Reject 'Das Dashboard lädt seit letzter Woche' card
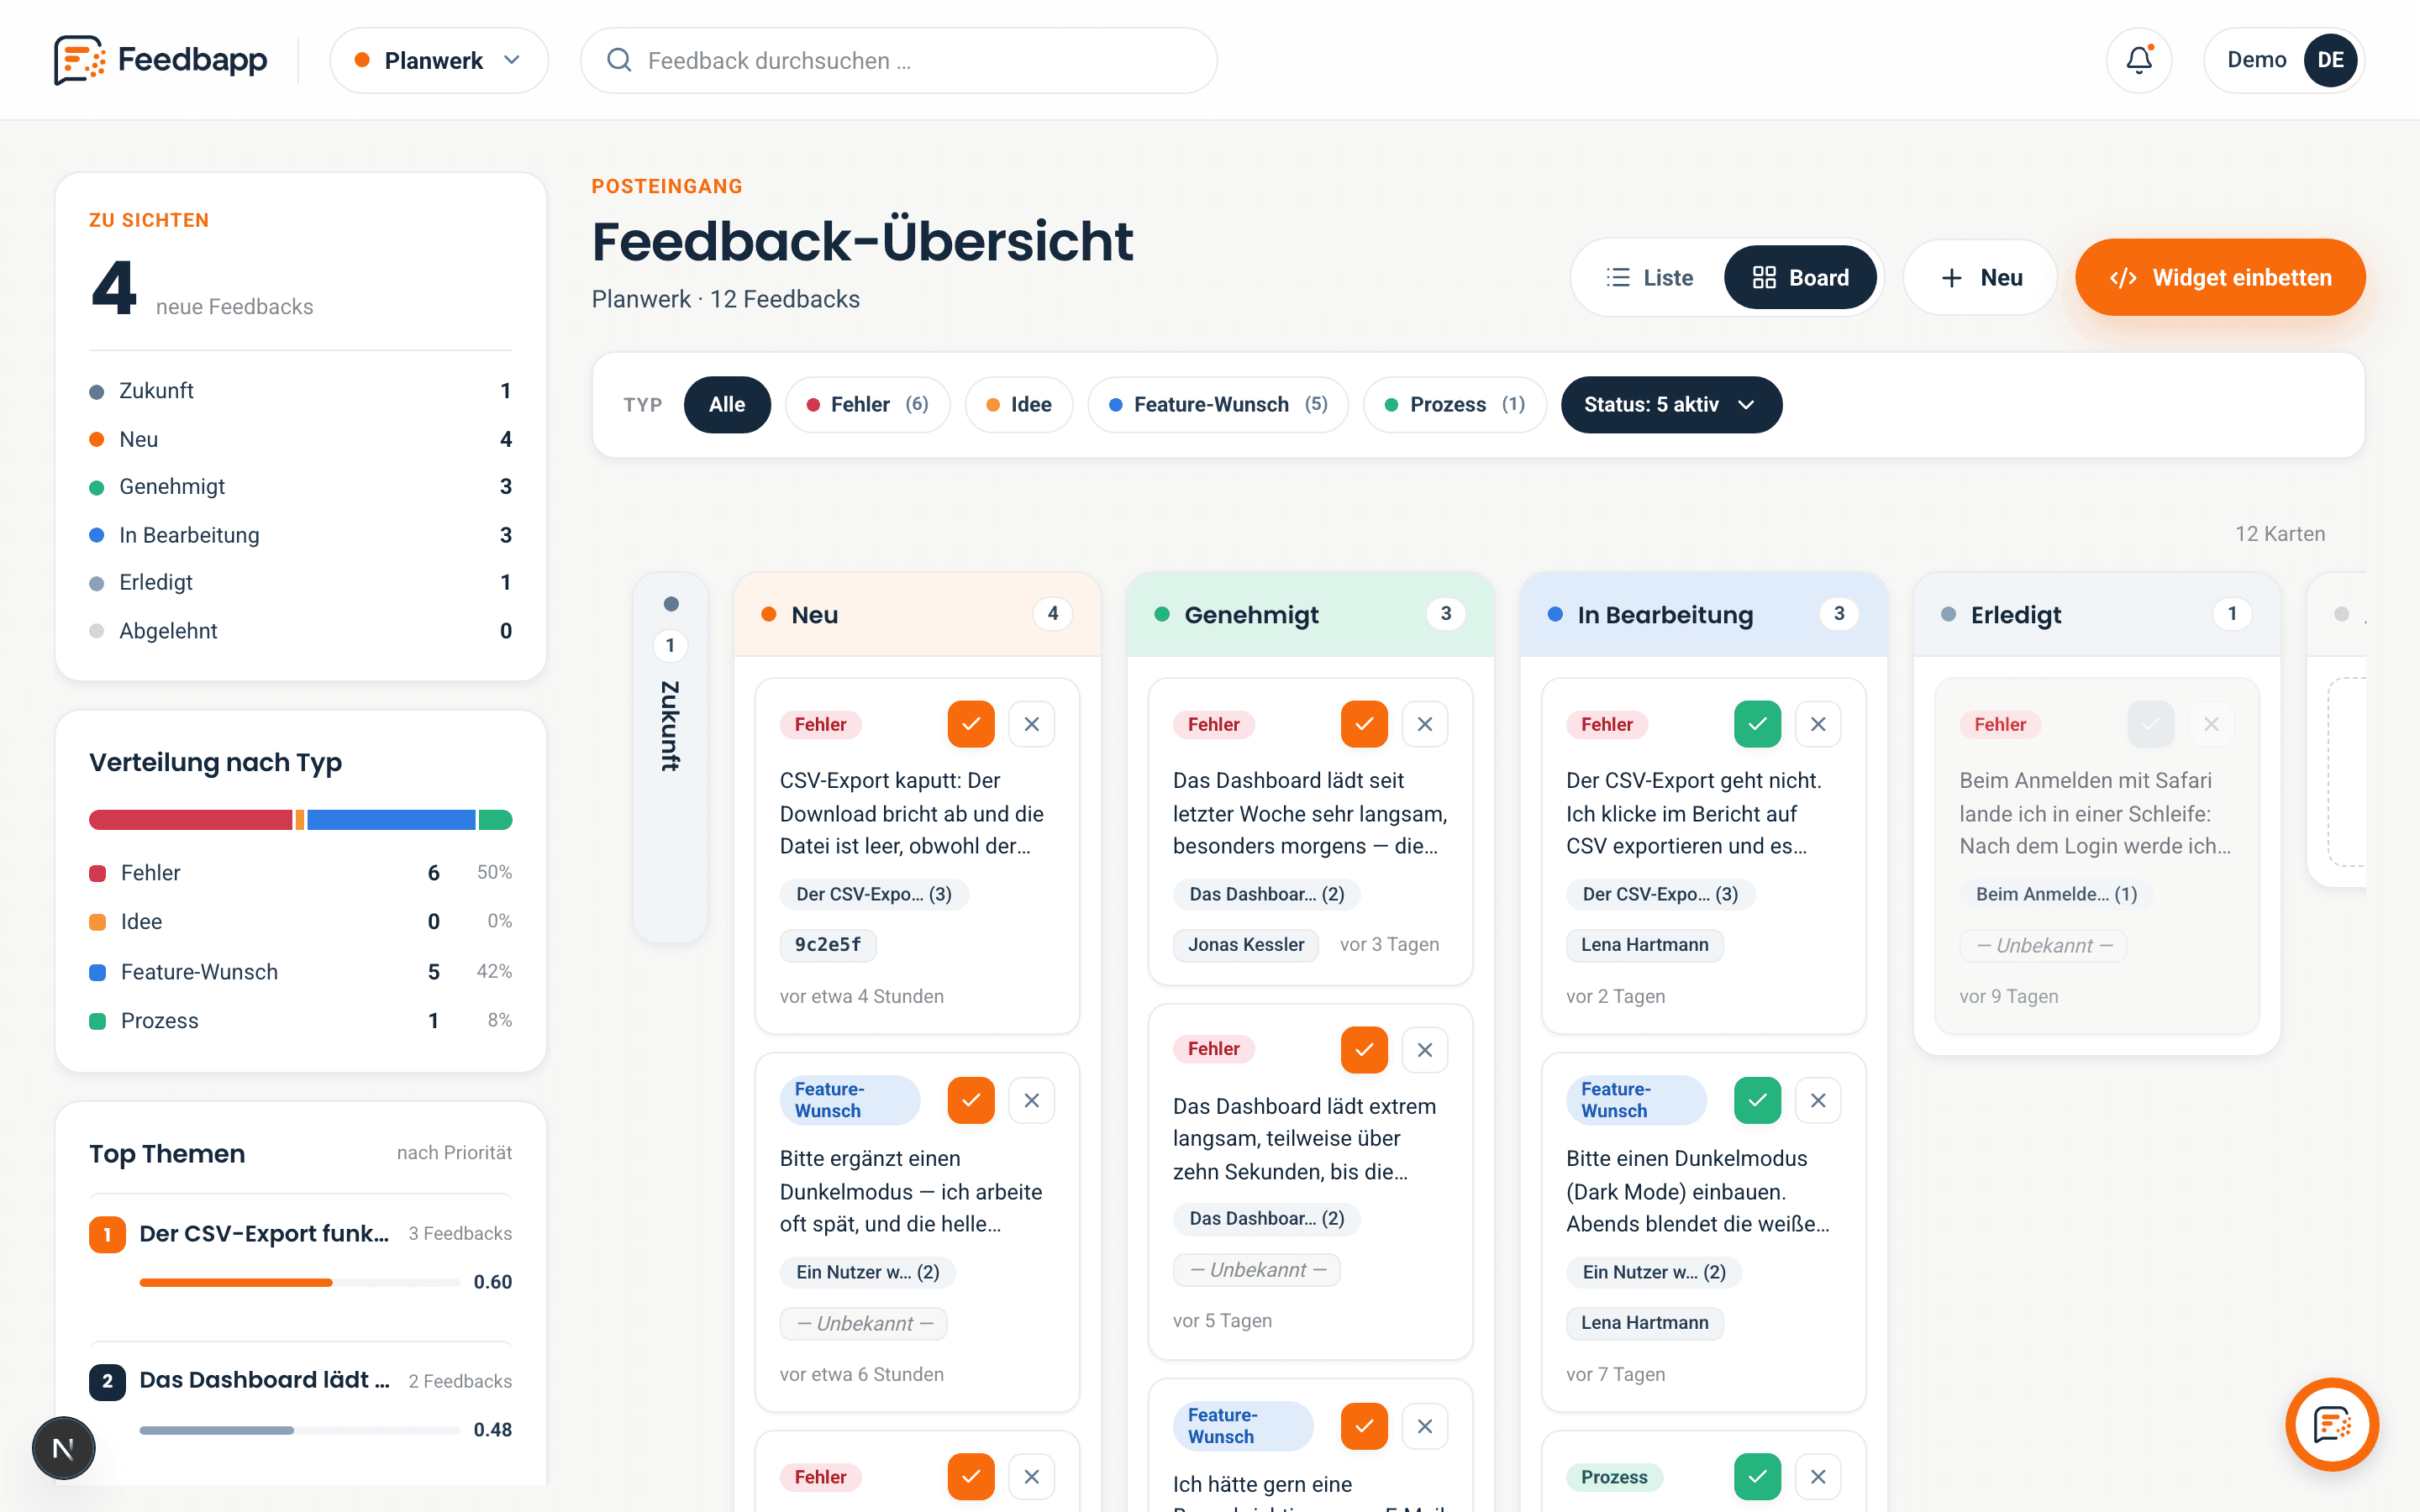The width and height of the screenshot is (2420, 1512). (x=1425, y=724)
